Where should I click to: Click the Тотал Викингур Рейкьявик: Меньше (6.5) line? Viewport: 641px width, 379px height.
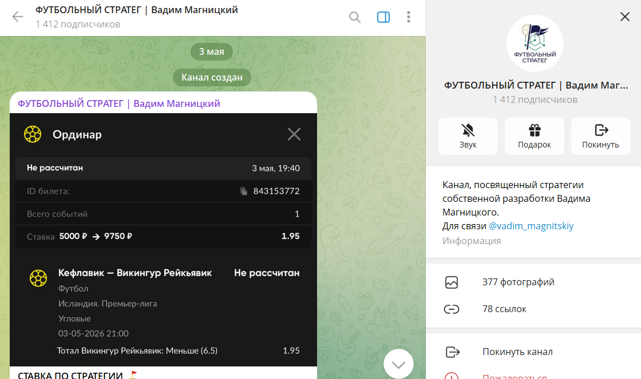(x=137, y=351)
